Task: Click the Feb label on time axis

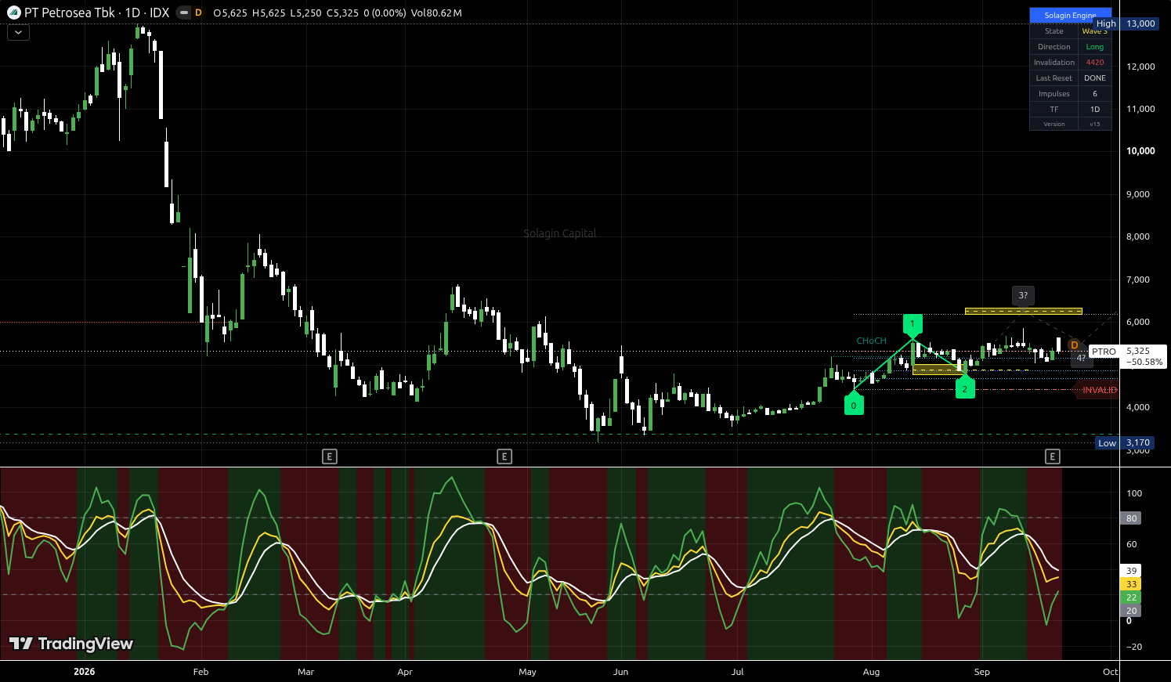Action: (201, 672)
